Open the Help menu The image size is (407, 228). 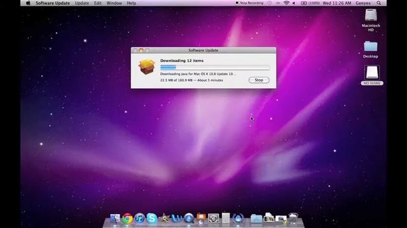click(132, 3)
